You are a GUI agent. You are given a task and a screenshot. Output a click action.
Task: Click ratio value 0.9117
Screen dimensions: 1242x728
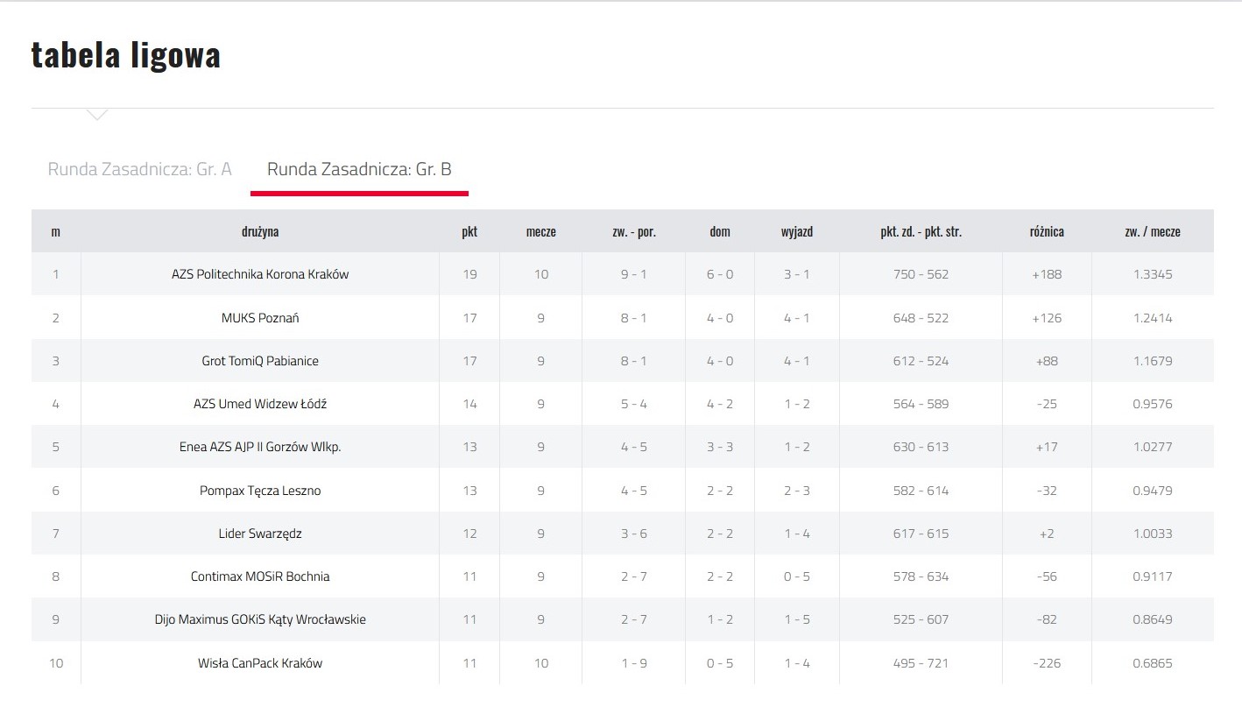click(x=1153, y=576)
